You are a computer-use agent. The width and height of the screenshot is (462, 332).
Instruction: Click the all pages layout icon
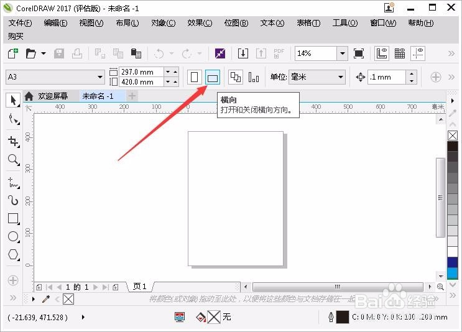point(236,77)
